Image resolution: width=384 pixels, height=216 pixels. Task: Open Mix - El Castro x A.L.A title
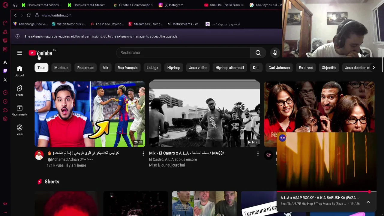187,153
